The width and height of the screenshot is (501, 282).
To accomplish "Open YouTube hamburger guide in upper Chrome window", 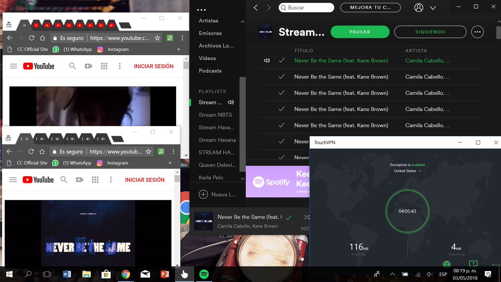I will [x=13, y=66].
